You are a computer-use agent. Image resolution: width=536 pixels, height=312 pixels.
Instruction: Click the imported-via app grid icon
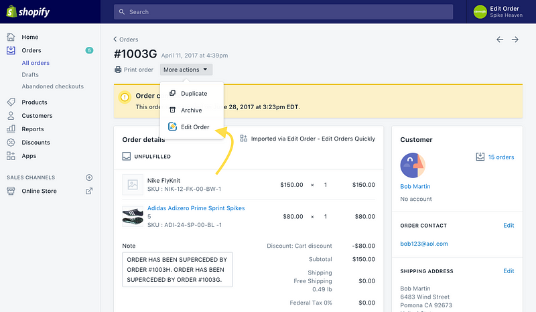(x=243, y=139)
